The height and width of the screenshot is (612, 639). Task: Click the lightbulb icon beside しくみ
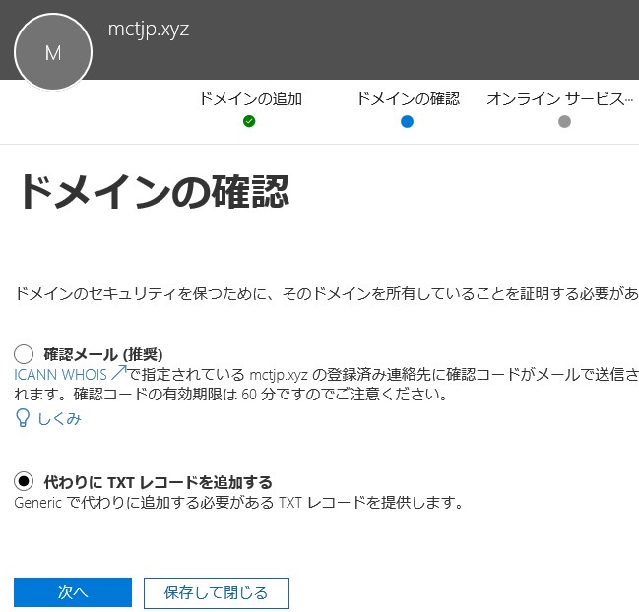point(23,418)
